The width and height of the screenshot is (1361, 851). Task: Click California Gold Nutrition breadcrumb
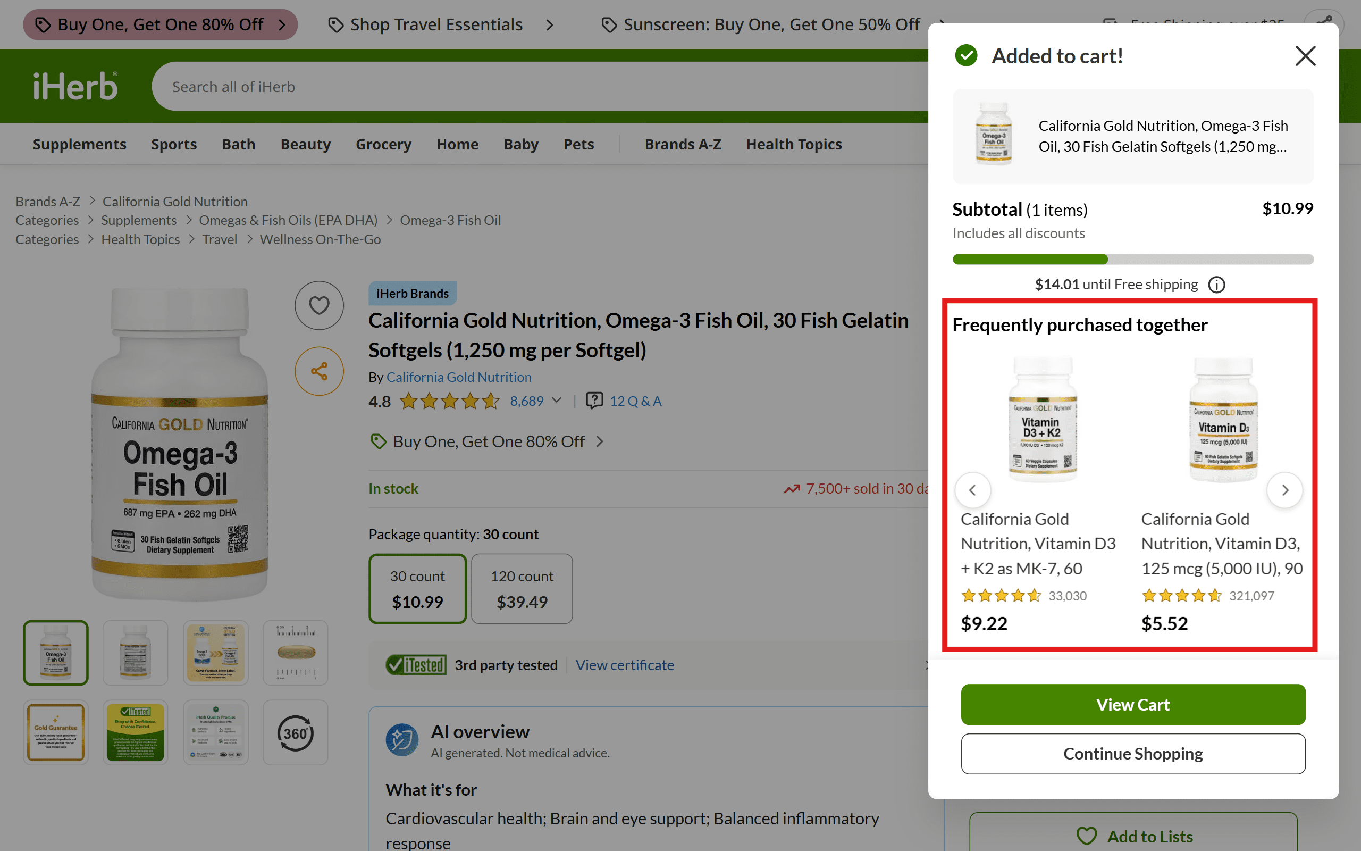click(175, 201)
